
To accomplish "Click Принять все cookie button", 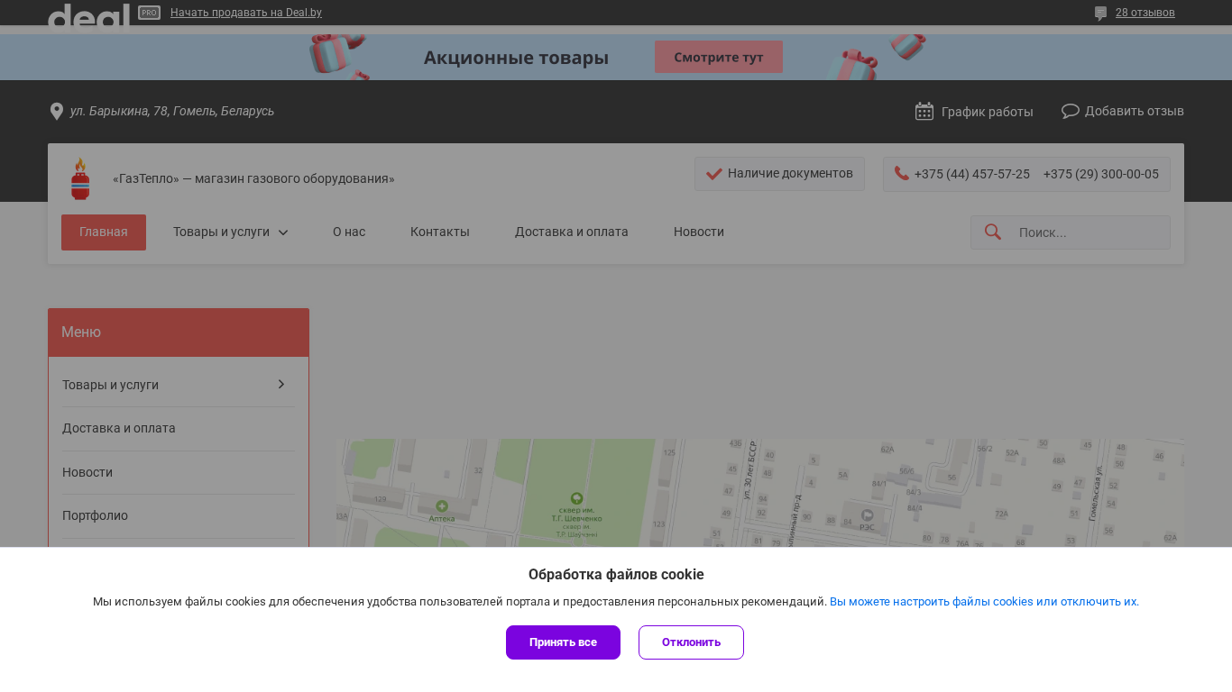I will tap(563, 642).
